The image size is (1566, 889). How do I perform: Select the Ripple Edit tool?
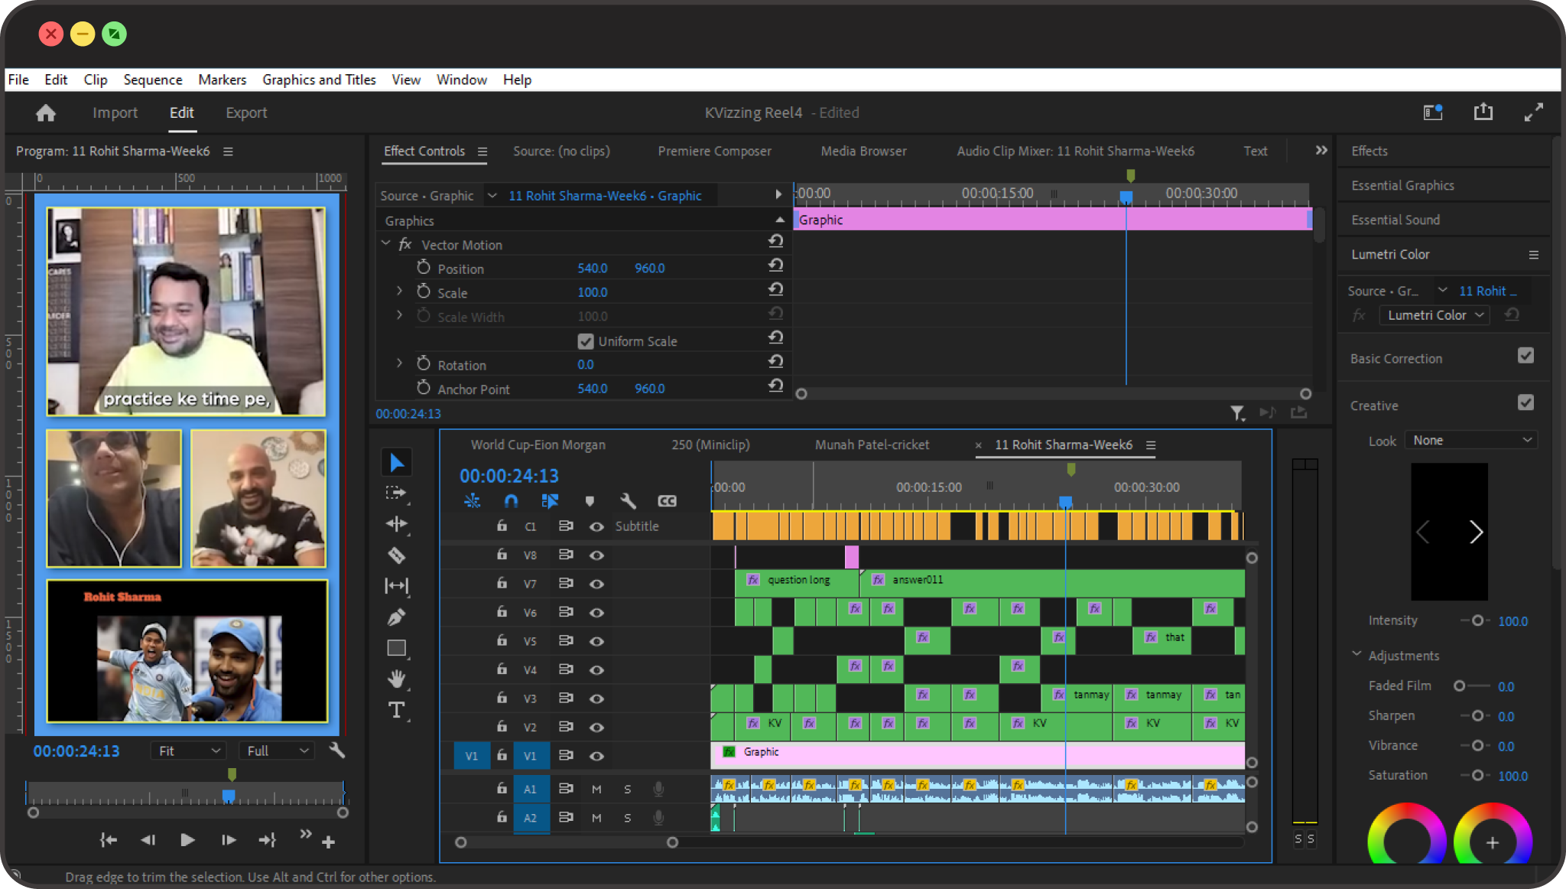coord(396,524)
